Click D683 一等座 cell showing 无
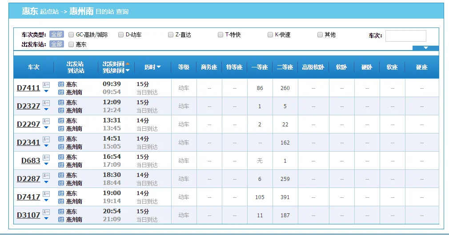This screenshot has height=235, width=449. pos(260,161)
